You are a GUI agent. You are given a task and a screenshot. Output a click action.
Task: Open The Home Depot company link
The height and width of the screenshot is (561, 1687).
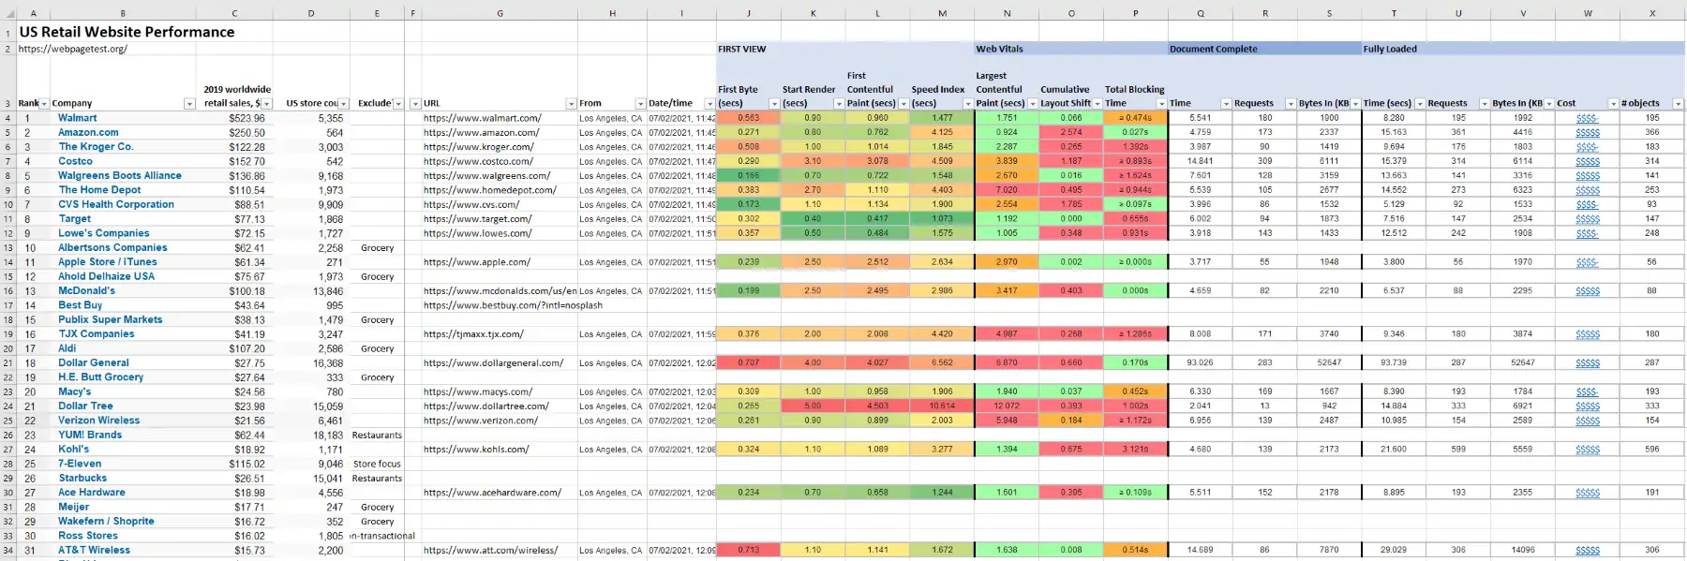click(99, 190)
